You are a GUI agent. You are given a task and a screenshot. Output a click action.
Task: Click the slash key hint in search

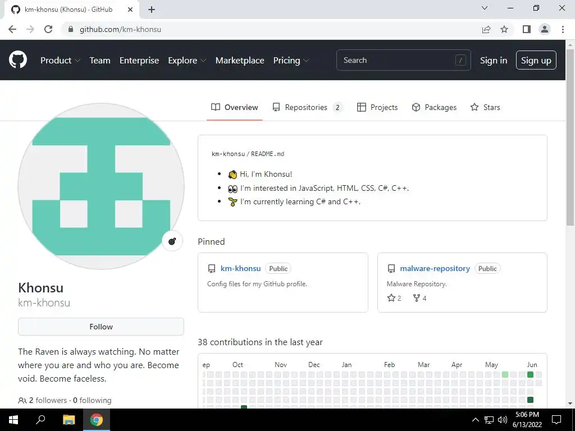click(x=460, y=60)
